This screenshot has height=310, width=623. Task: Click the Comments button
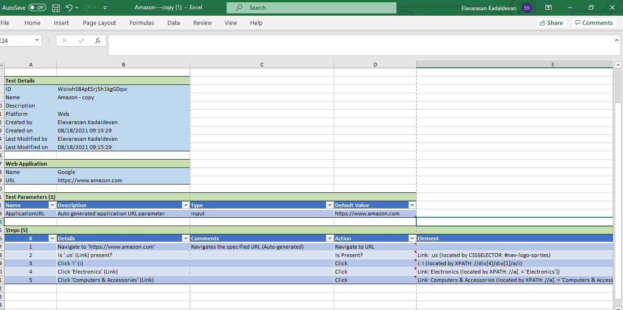tap(593, 23)
